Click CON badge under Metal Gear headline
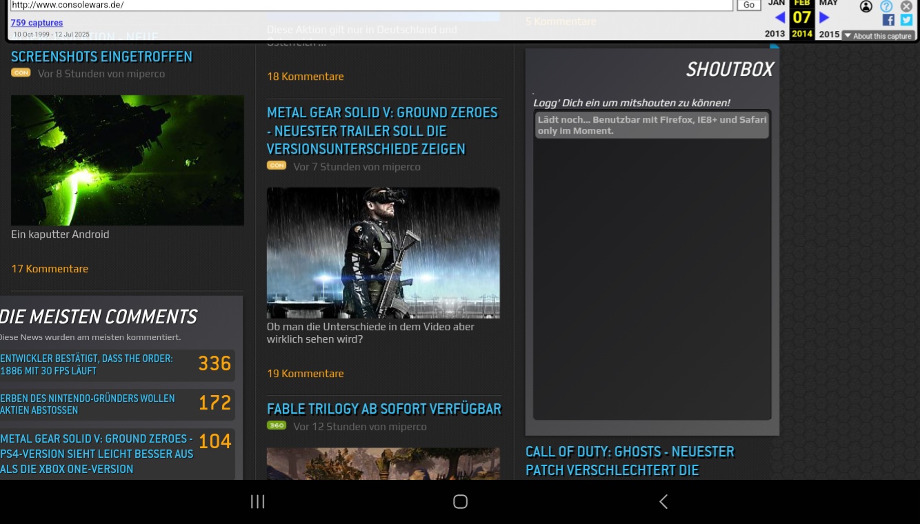This screenshot has width=920, height=524. pyautogui.click(x=277, y=165)
